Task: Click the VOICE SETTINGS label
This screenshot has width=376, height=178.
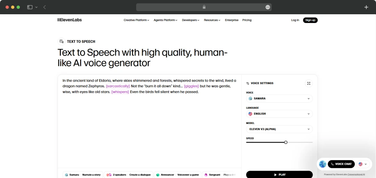Action: click(x=262, y=83)
